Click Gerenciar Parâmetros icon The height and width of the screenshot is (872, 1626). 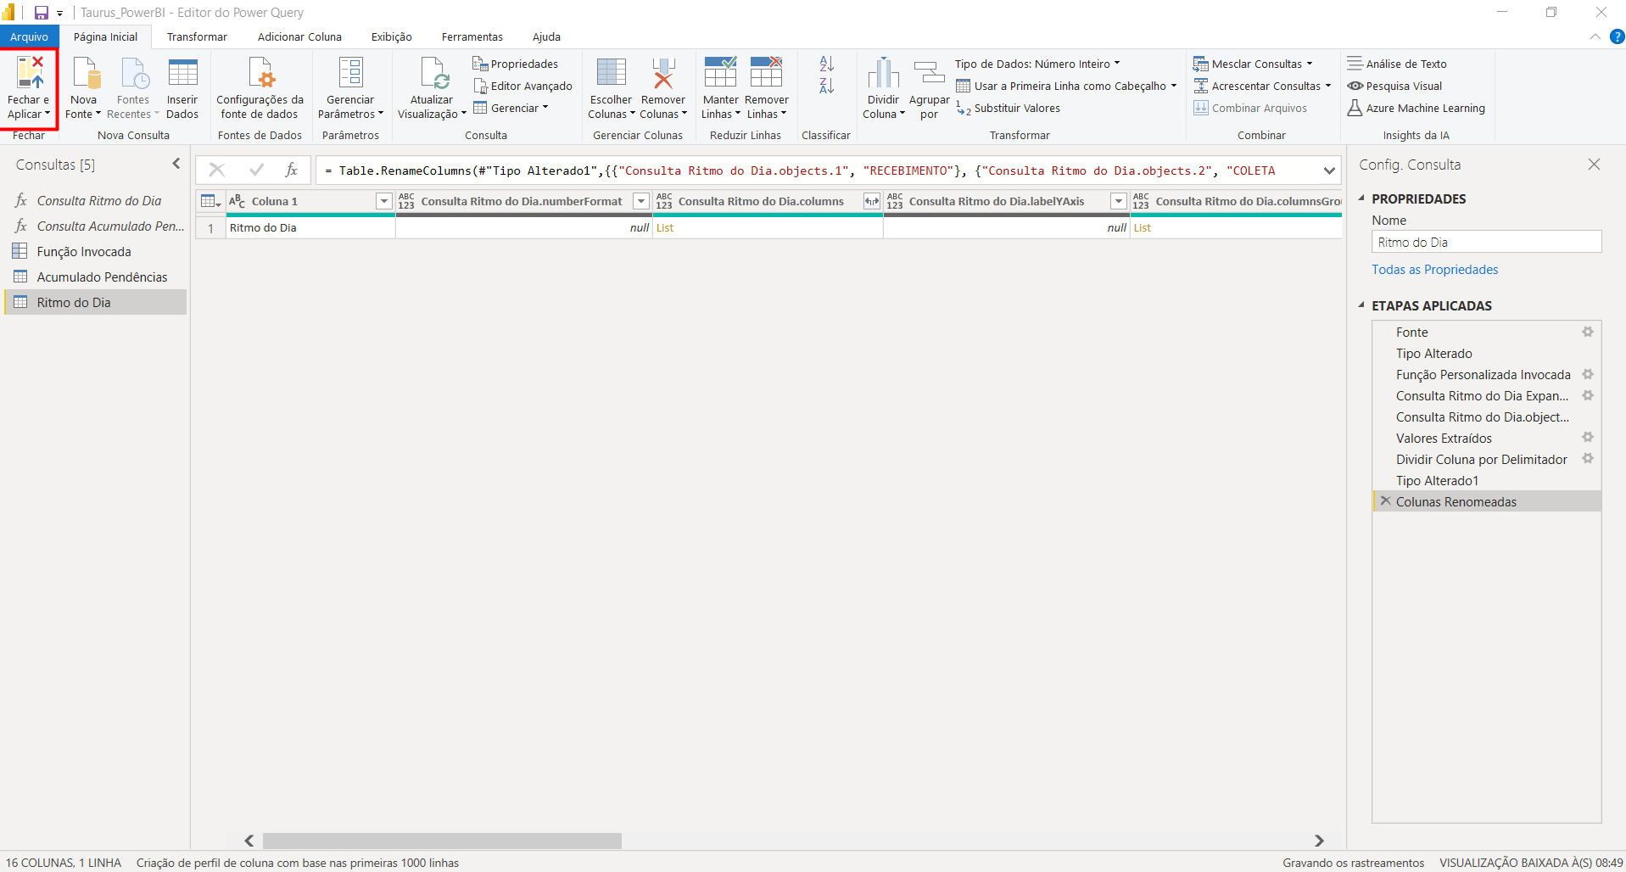coord(350,74)
